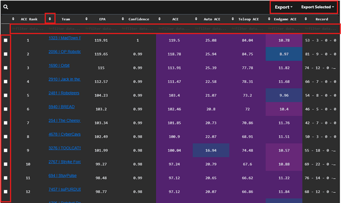Focus the Record column filter field
The image size is (341, 203).
coord(321,29)
